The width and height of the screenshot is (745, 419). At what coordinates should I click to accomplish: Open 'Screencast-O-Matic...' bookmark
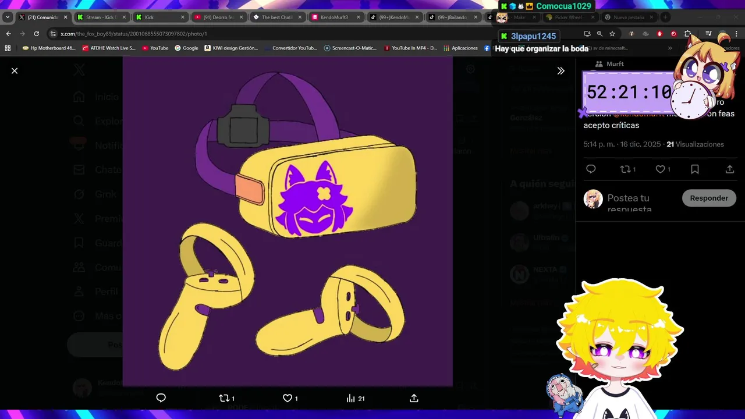350,48
